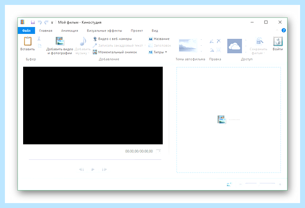305x208 pixels.
Task: Click the storyboard add-media placeholder icon
Action: 221,119
